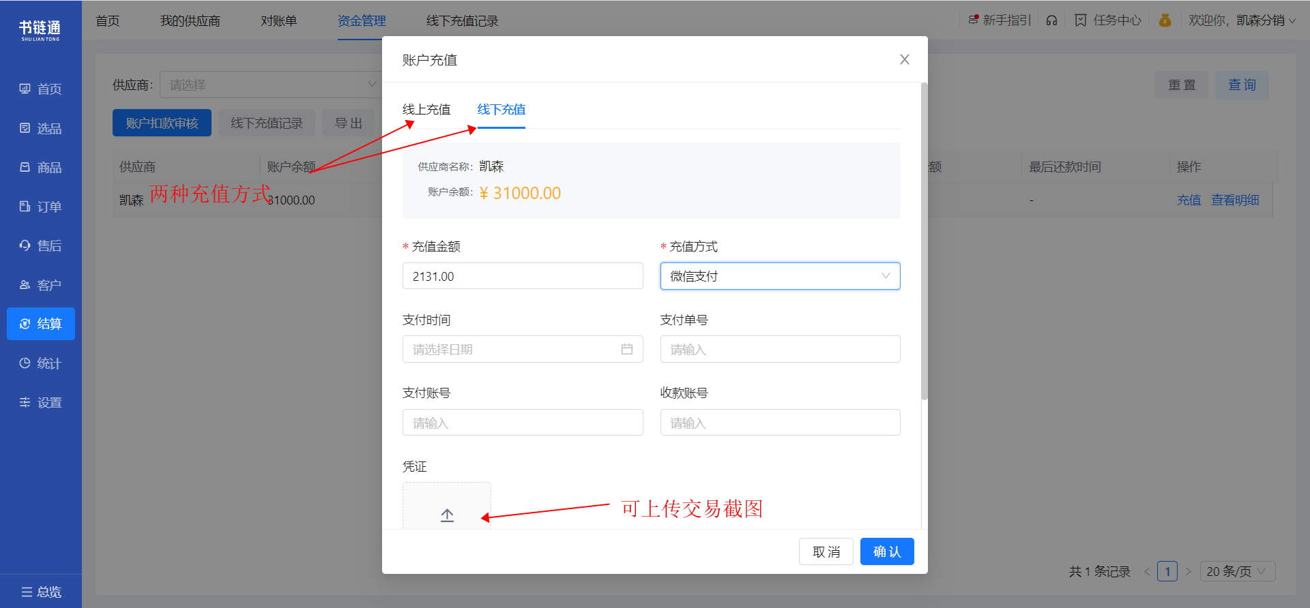Image resolution: width=1310 pixels, height=608 pixels.
Task: Click the 查询 button
Action: point(1242,85)
